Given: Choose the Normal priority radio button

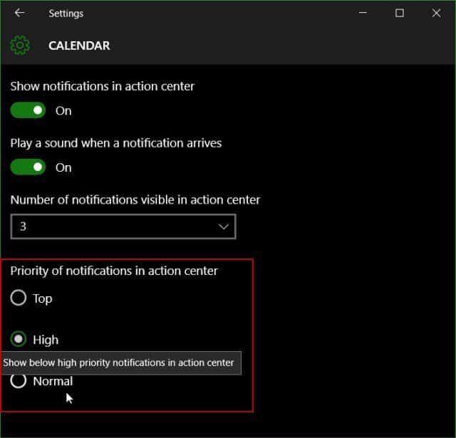Looking at the screenshot, I should click(x=19, y=380).
